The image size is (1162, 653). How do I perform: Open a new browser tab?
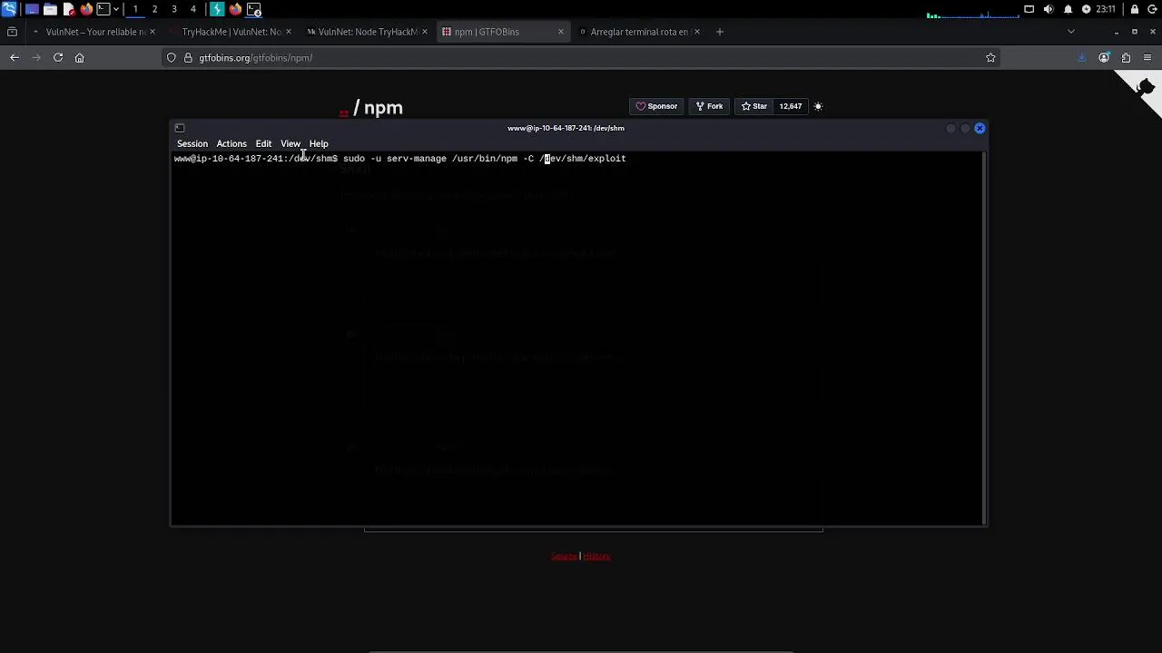coord(719,32)
